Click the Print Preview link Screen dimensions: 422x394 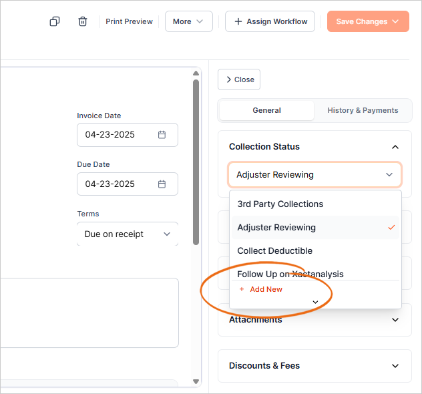tap(129, 21)
